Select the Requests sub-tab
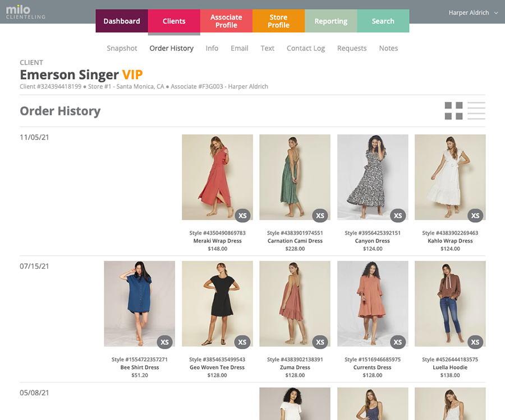The image size is (505, 420). (352, 48)
